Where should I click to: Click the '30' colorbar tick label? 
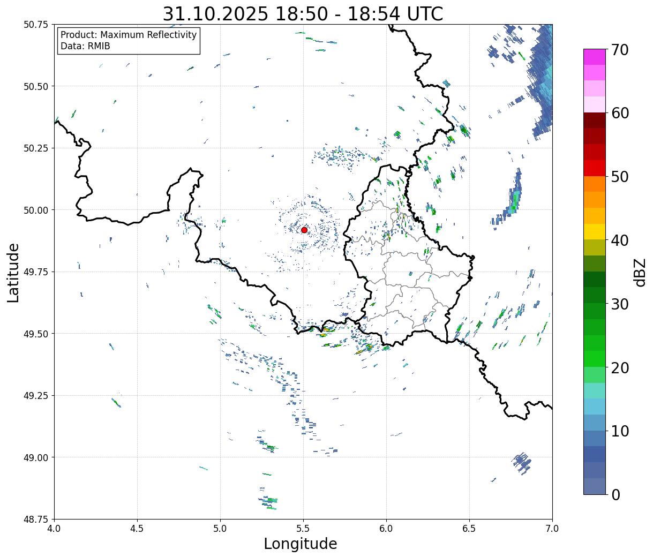click(x=619, y=304)
